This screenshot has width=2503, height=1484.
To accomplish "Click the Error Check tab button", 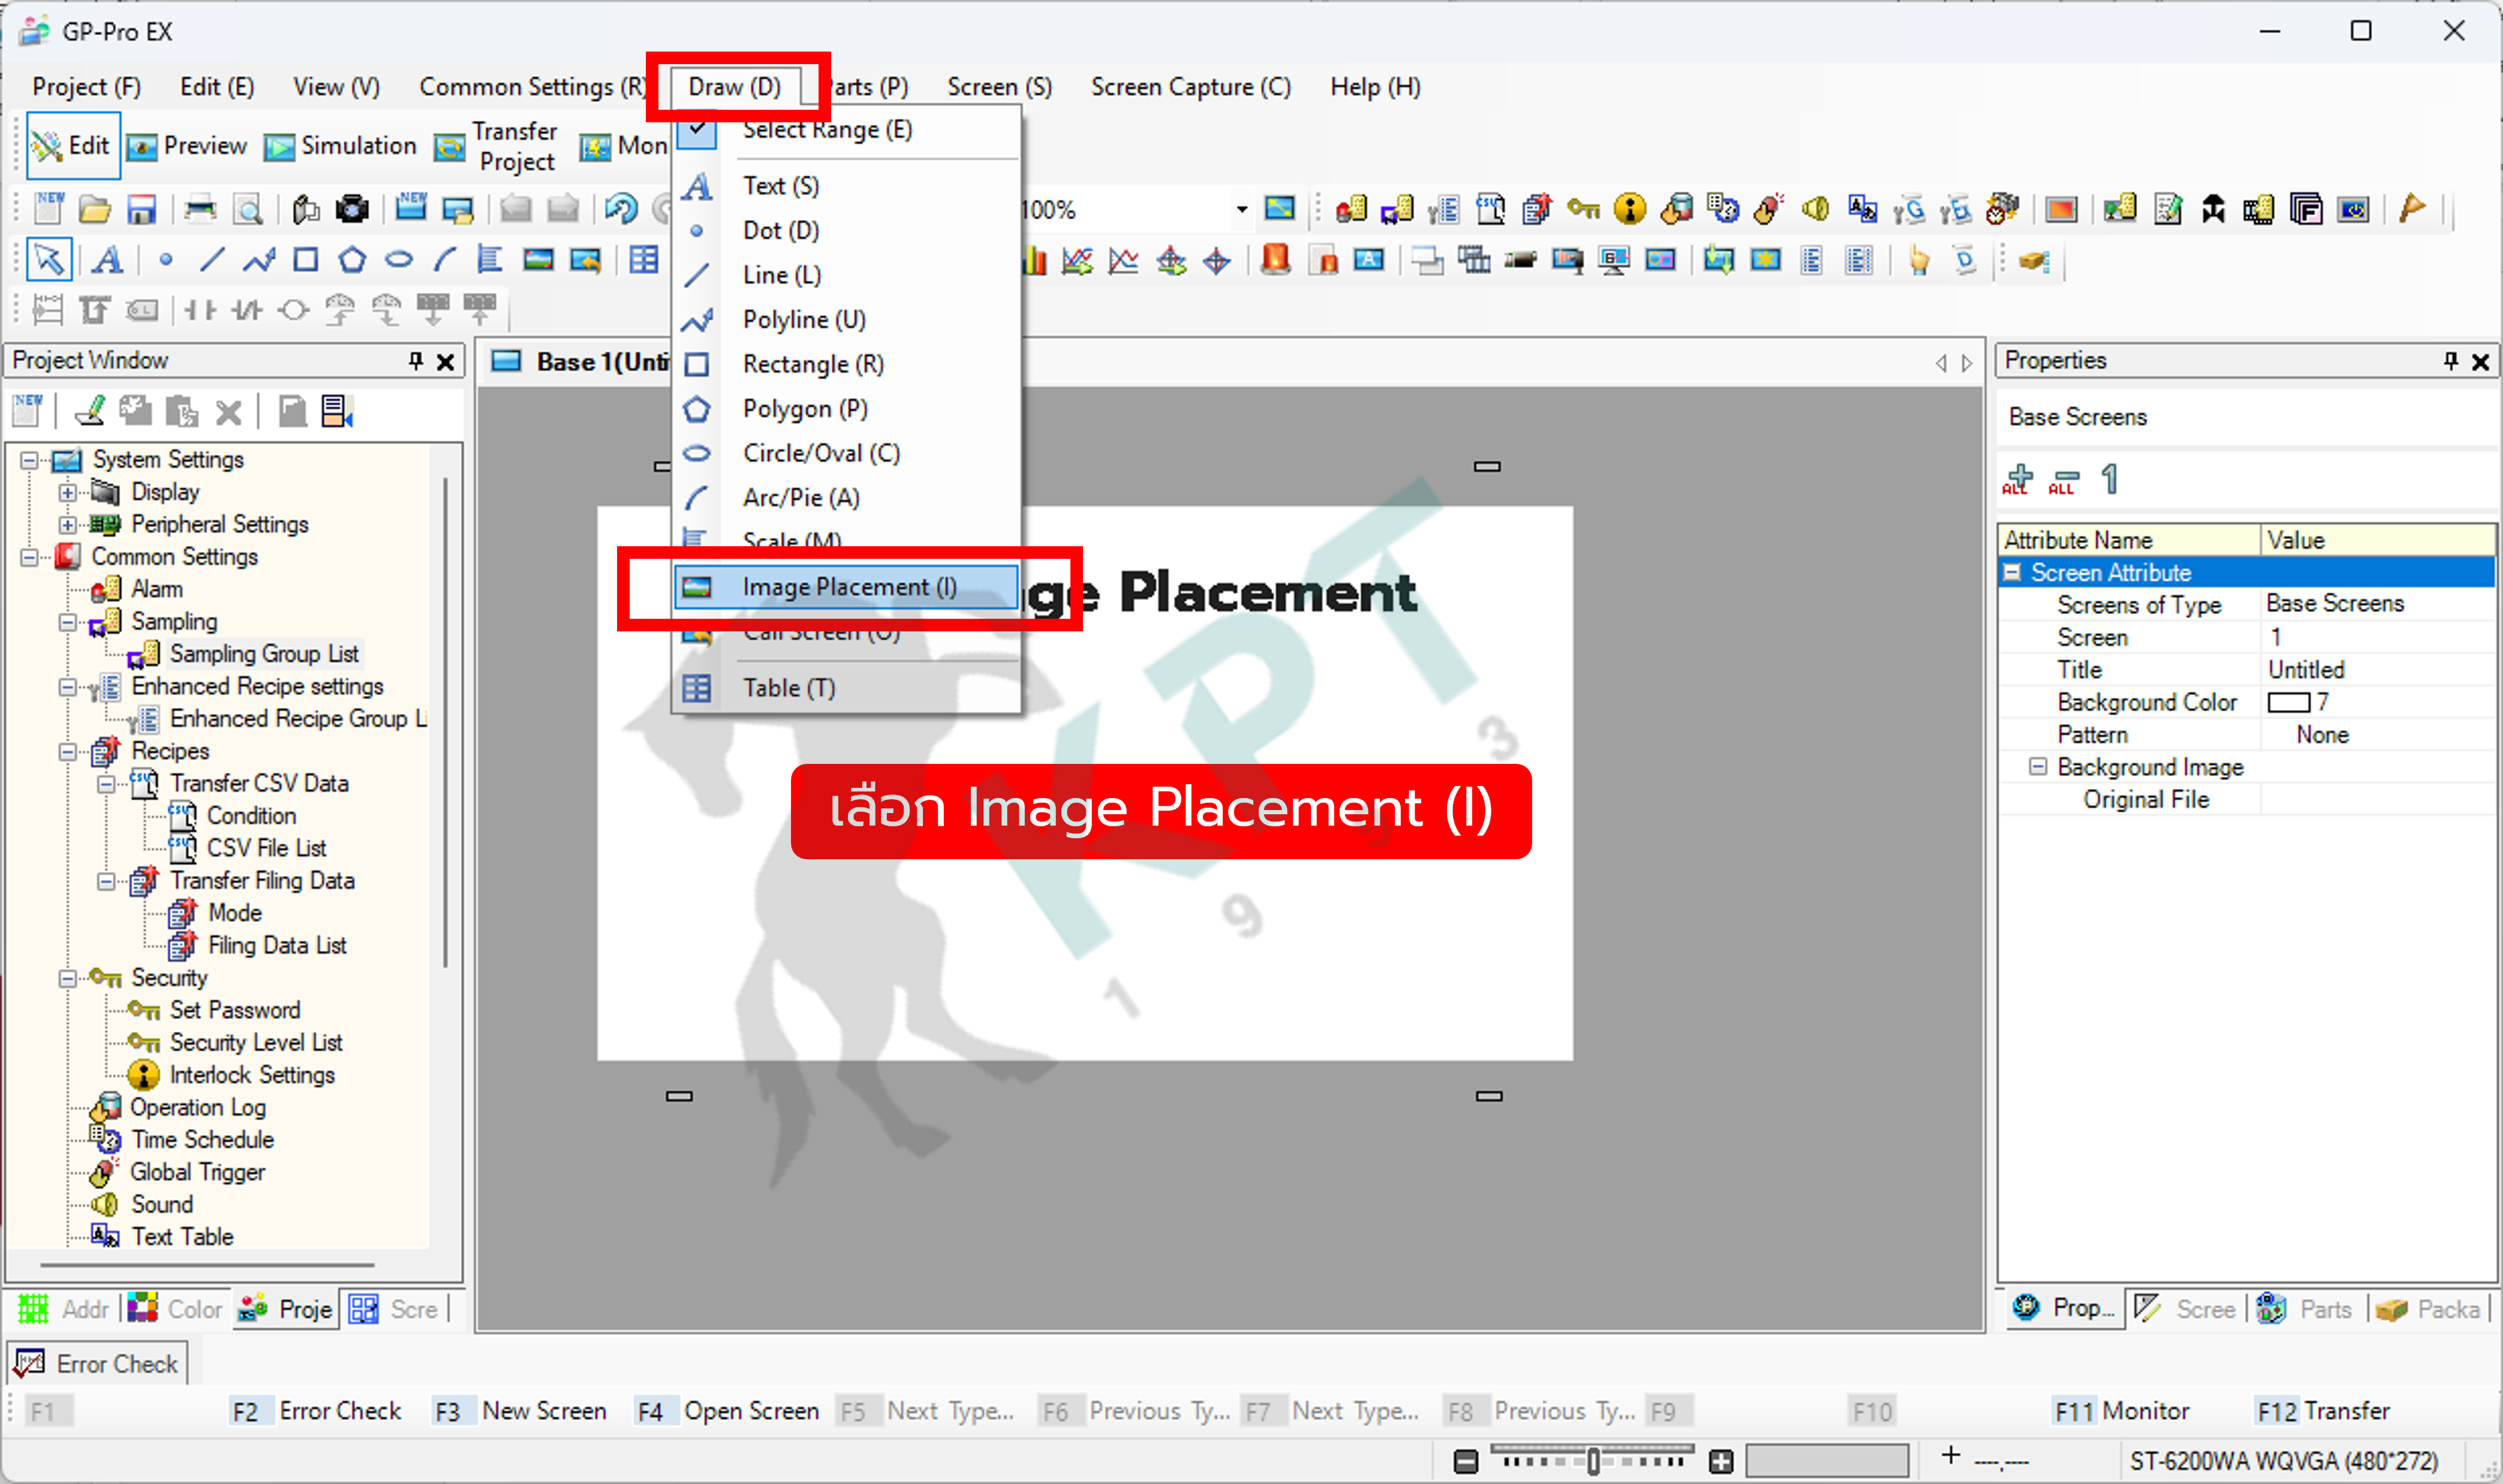I will [x=96, y=1364].
